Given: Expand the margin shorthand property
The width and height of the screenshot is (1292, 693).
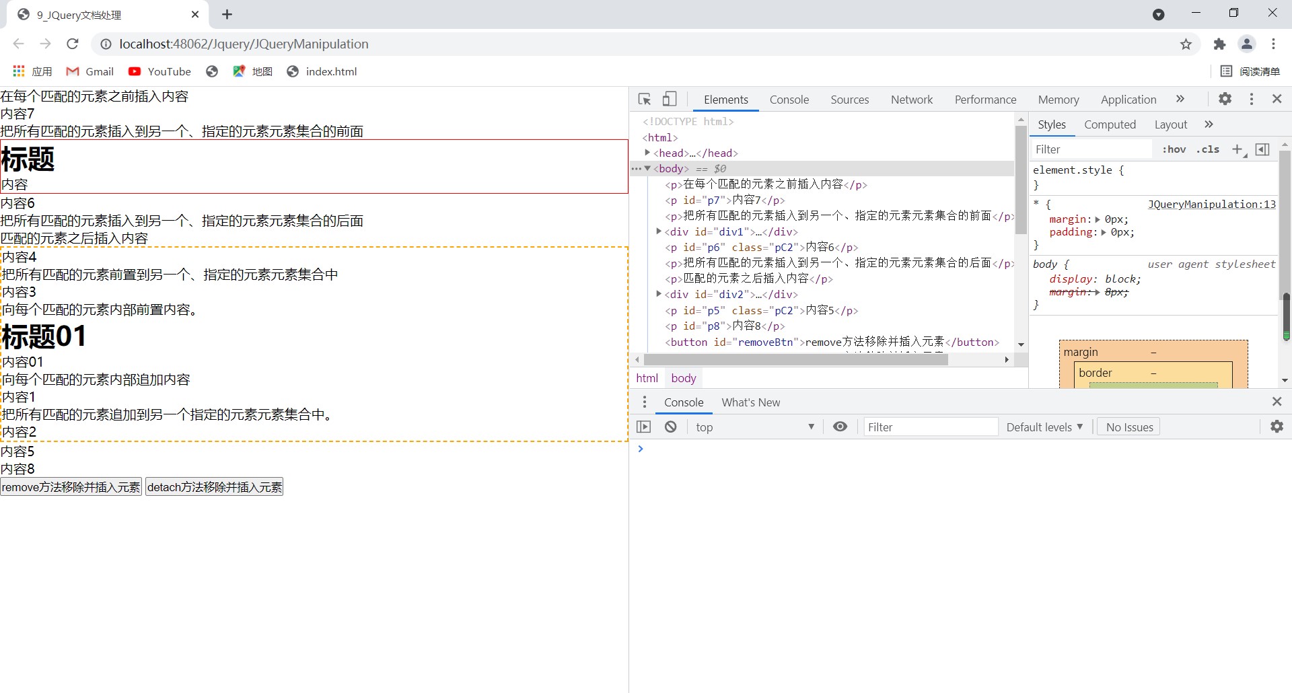Looking at the screenshot, I should pos(1098,219).
